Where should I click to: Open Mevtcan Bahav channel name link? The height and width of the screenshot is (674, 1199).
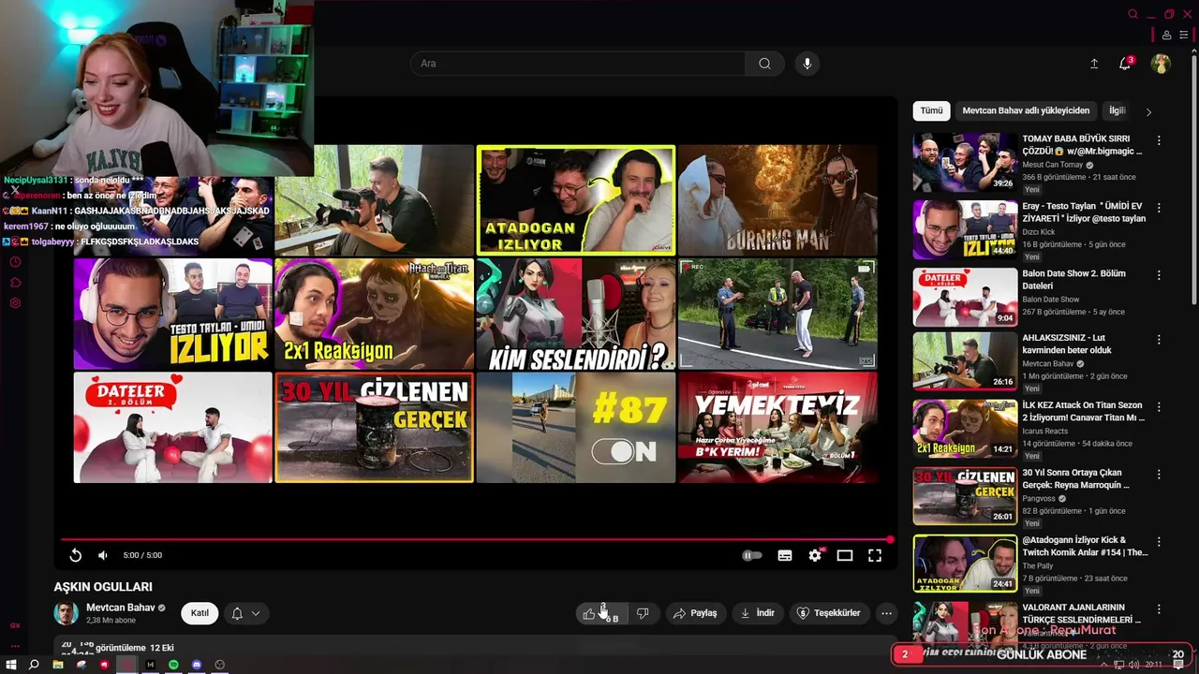tap(121, 608)
